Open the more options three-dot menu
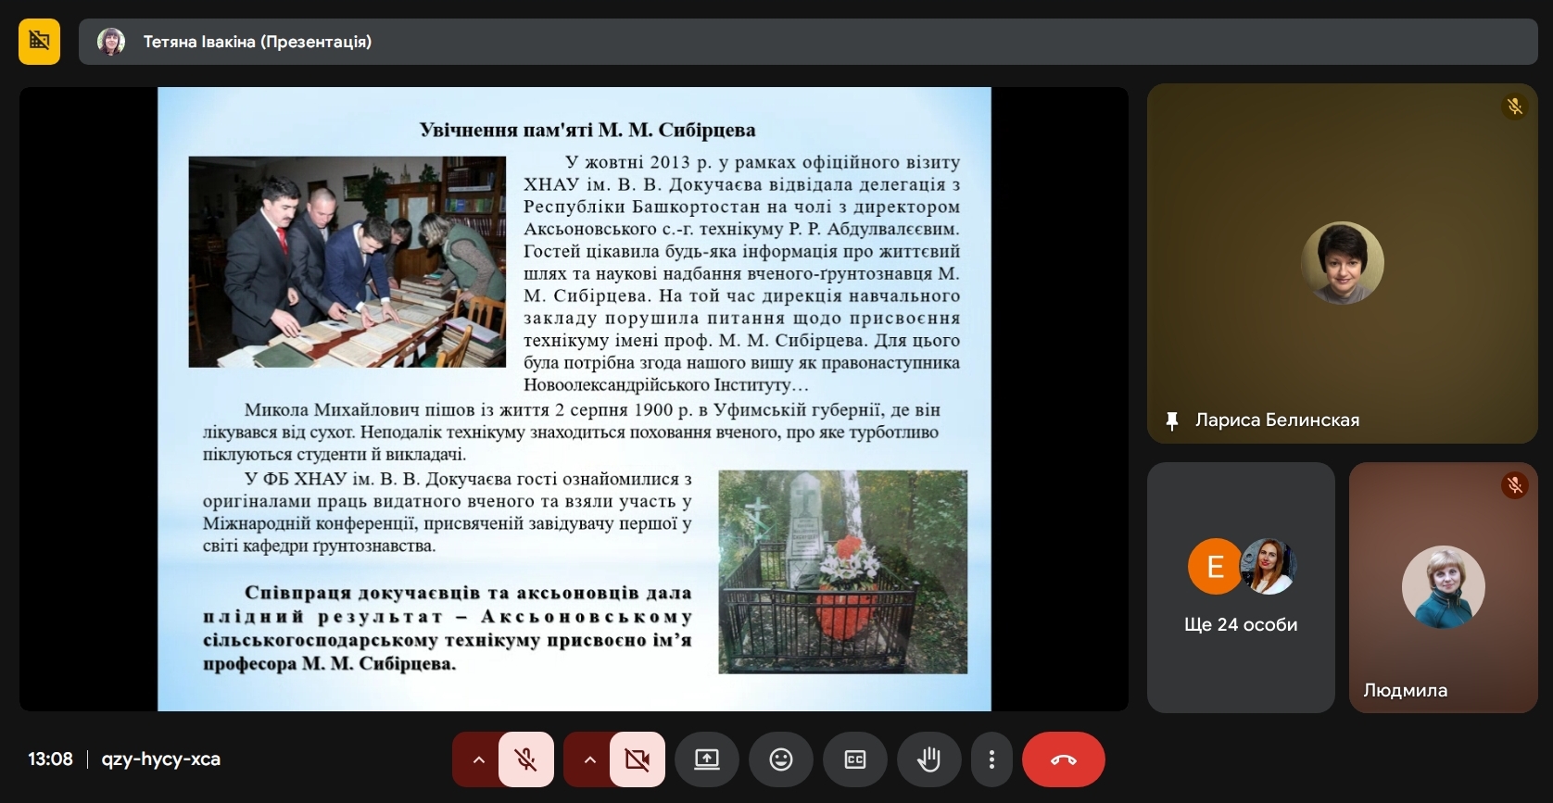 click(x=991, y=759)
